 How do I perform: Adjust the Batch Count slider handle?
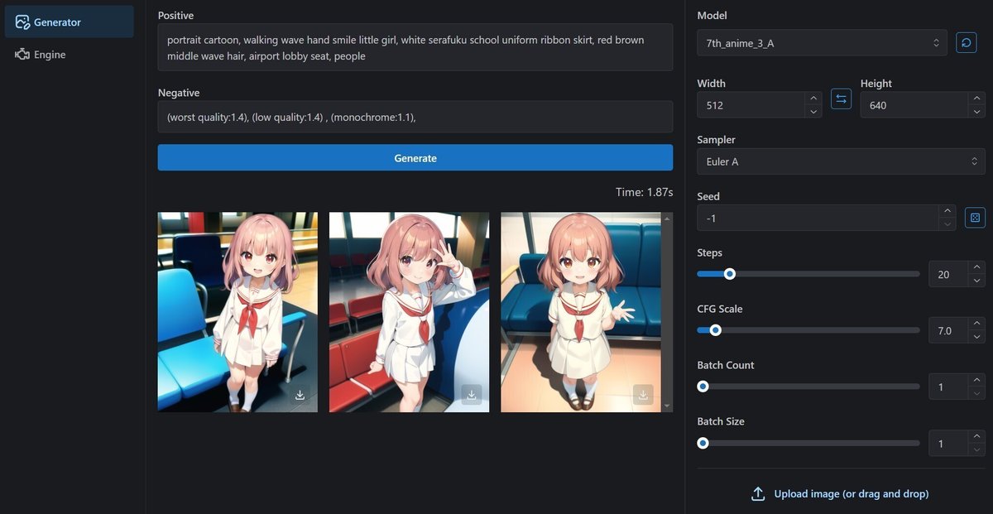(703, 386)
